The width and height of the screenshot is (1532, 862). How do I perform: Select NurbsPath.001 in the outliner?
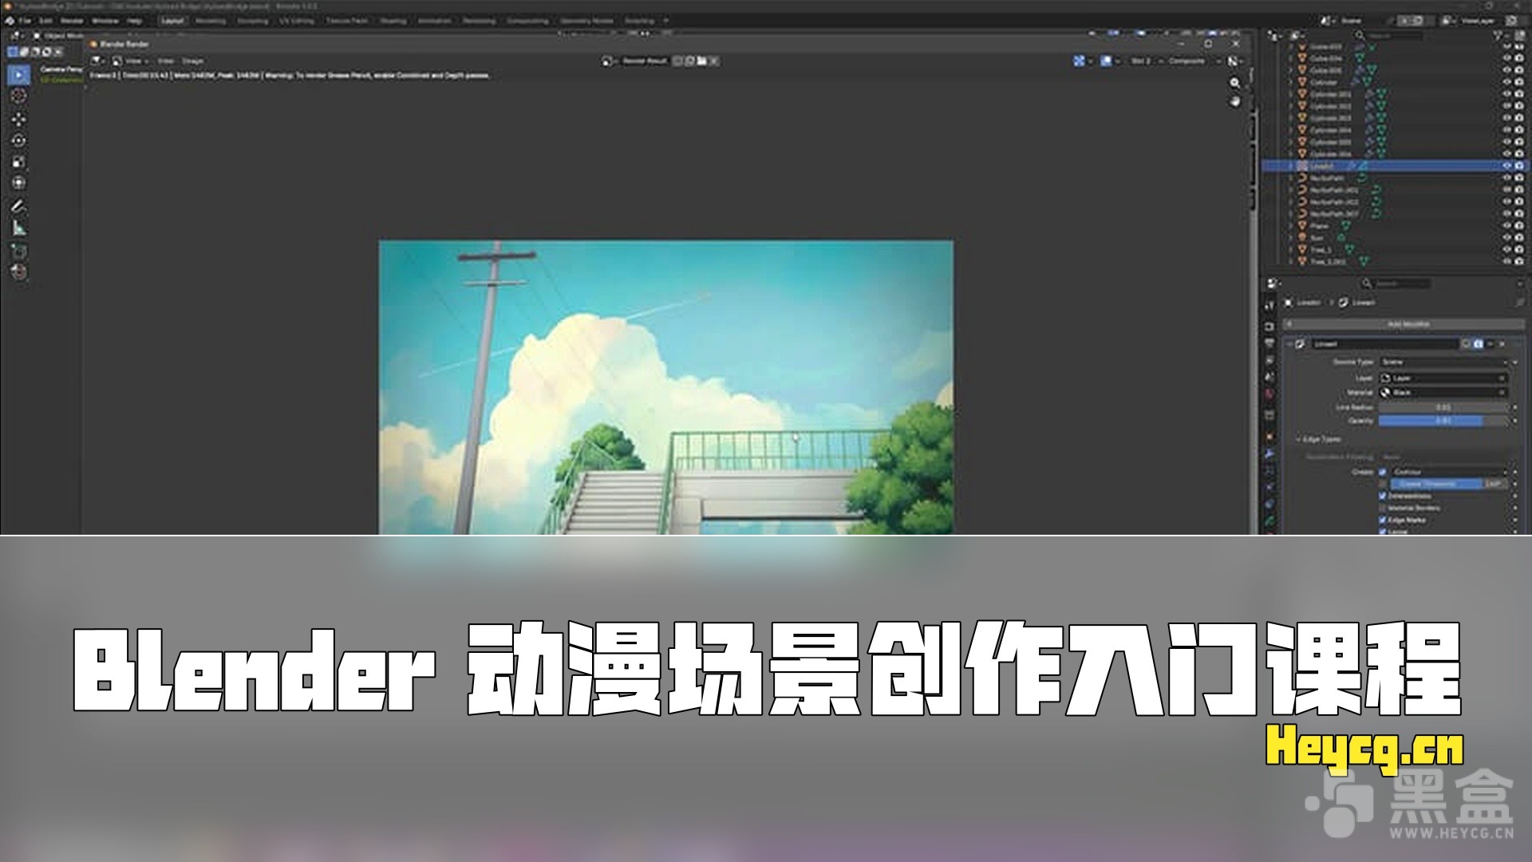(x=1333, y=190)
